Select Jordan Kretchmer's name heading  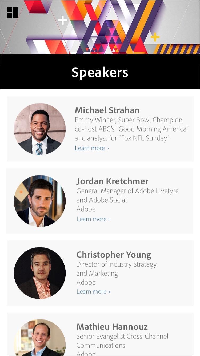pyautogui.click(x=112, y=181)
